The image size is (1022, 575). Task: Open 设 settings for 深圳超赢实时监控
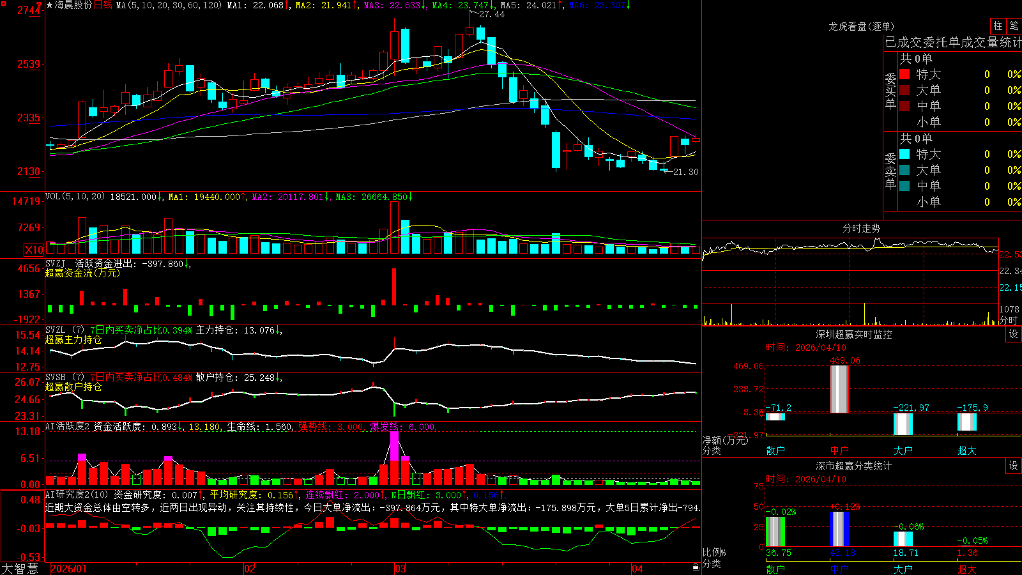(1014, 334)
